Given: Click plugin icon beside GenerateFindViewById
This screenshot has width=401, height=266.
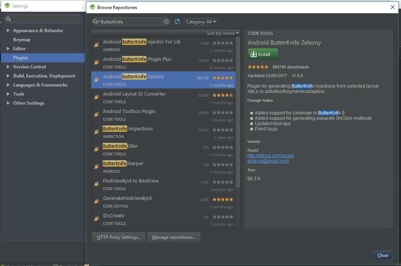Looking at the screenshot, I should pos(97,201).
